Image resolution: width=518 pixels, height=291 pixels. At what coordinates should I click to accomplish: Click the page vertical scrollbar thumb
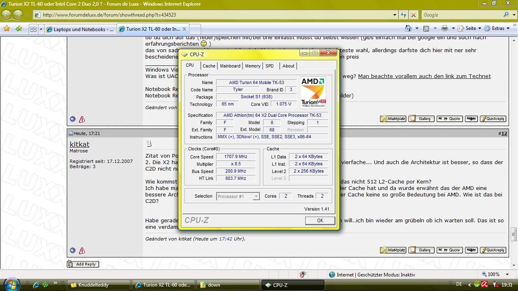point(514,234)
